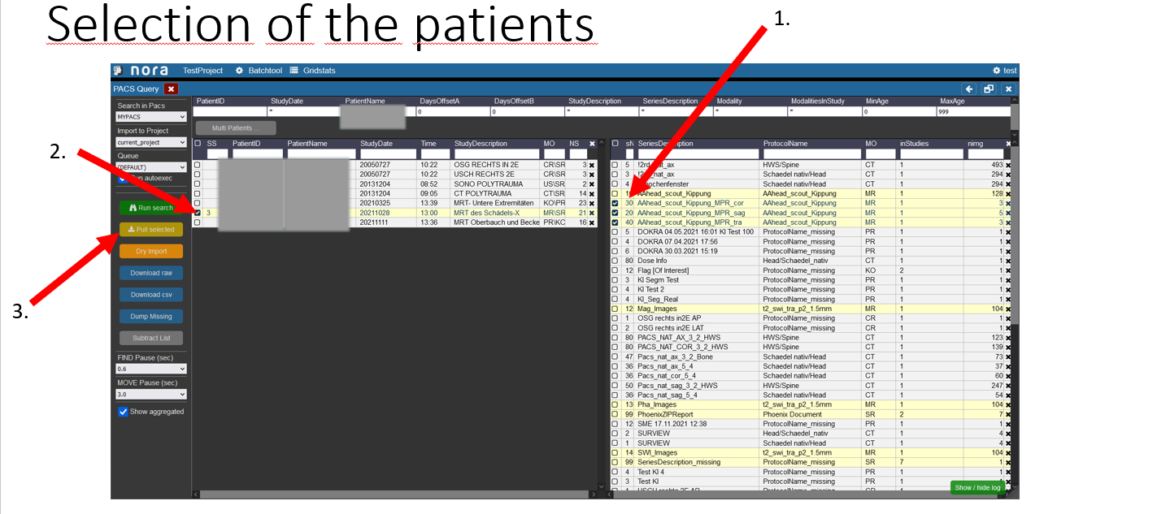1170x514 pixels.
Task: Check the CT POLYTRAUMA study checkbox
Action: pos(197,193)
